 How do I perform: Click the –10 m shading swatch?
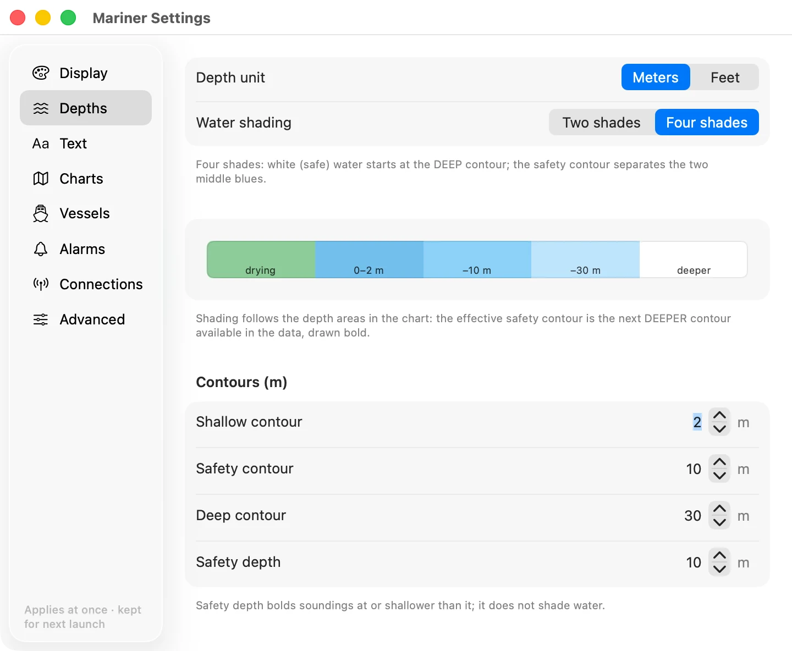pyautogui.click(x=477, y=260)
